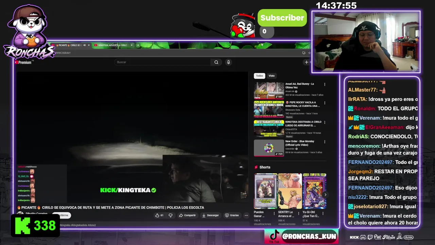
Task: Open a new browser tab with plus icon
Action: point(138,45)
